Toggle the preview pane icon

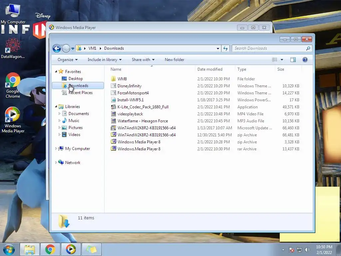[x=293, y=60]
